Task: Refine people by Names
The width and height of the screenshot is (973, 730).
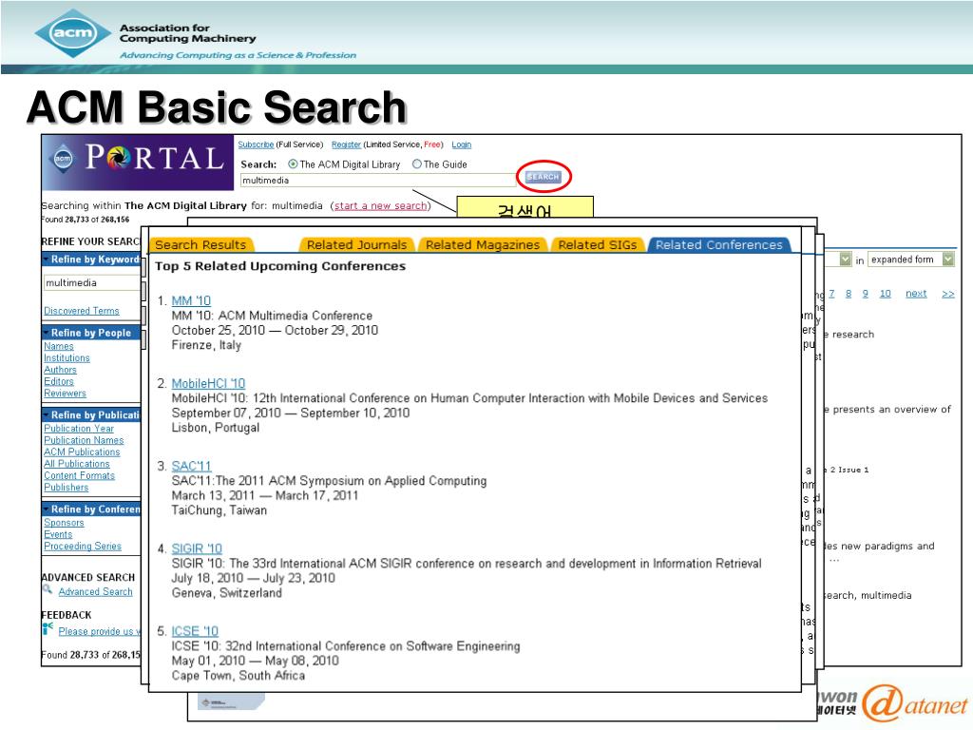Action: coord(58,346)
